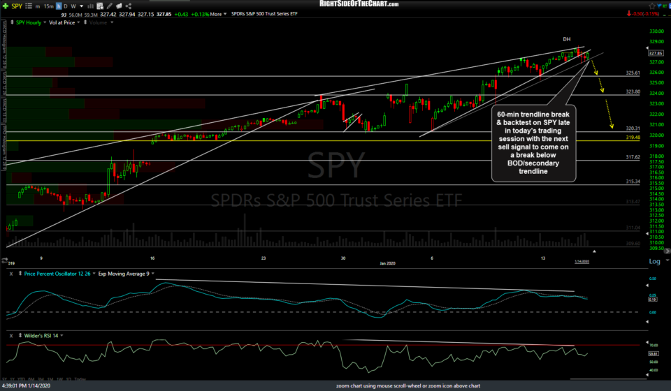
Task: Open the chart style bars icon
Action: (90, 6)
